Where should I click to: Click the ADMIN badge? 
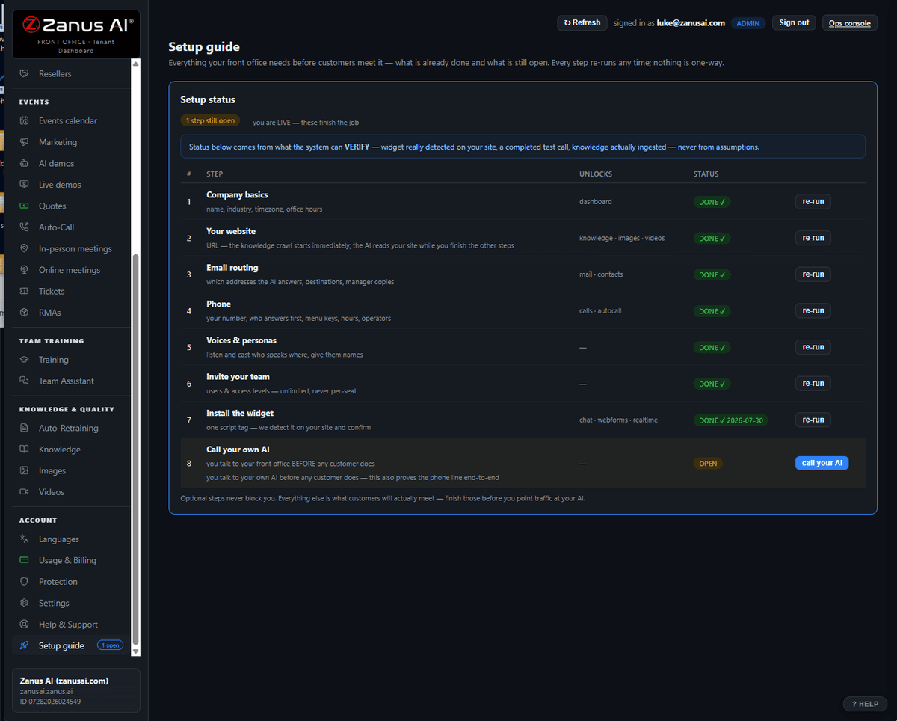tap(748, 23)
